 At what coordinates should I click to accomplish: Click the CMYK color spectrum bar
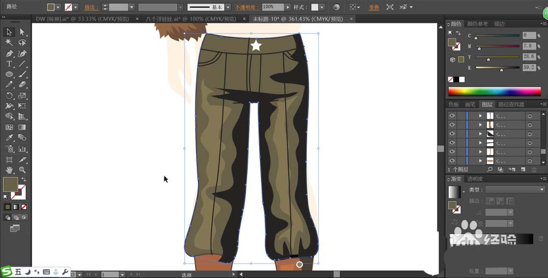click(494, 92)
